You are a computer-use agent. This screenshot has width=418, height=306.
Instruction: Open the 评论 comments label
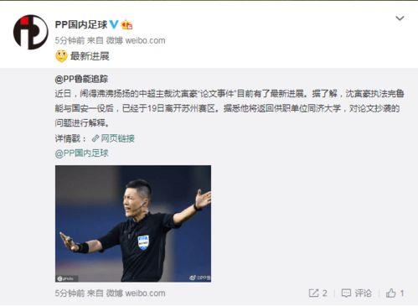coord(363,293)
